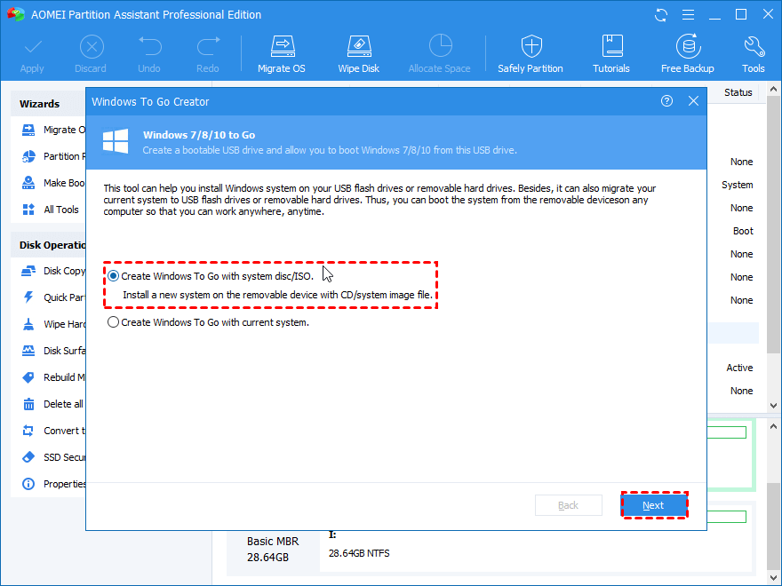Viewport: 782px width, 586px height.
Task: Open the Migrate OS tool
Action: tap(282, 54)
